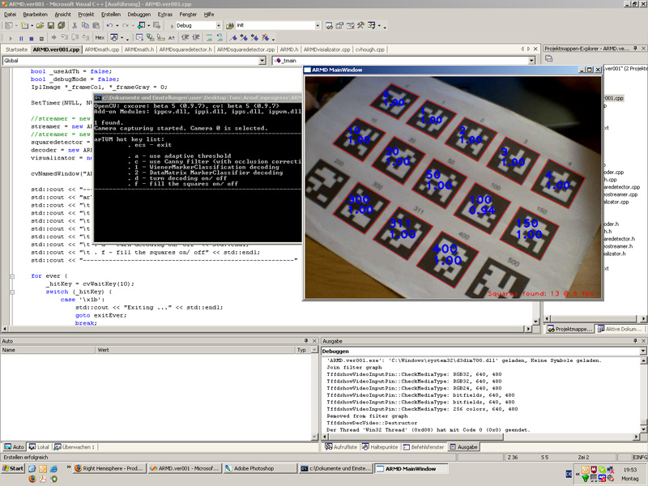The width and height of the screenshot is (648, 486).
Task: Show the Lokal variables tab
Action: click(39, 447)
